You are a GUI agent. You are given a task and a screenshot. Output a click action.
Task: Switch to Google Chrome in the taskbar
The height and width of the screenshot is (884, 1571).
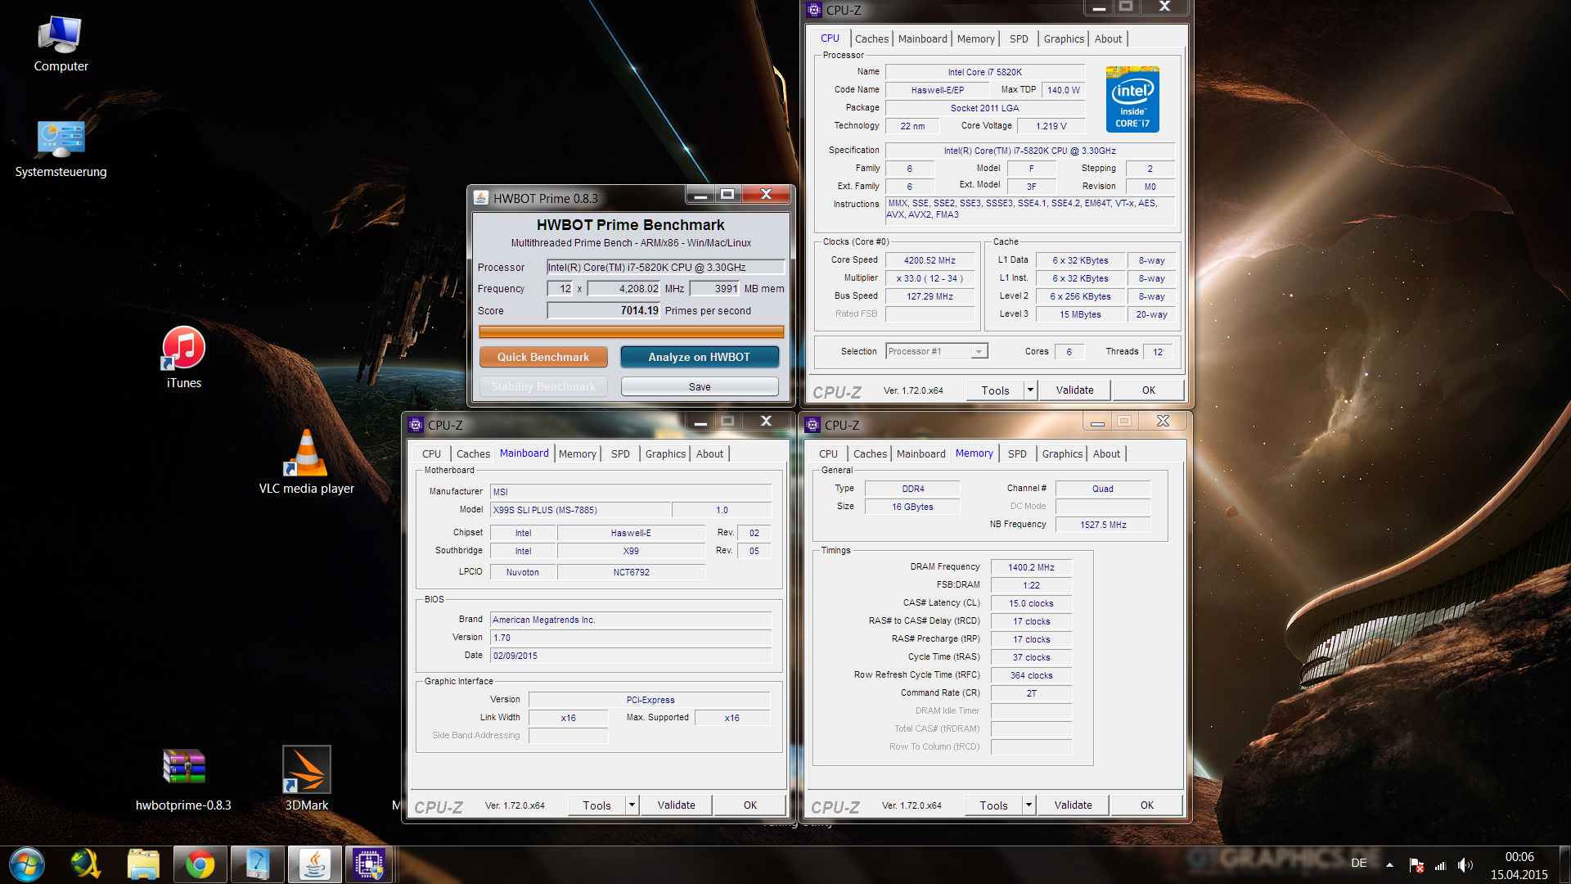tap(200, 864)
